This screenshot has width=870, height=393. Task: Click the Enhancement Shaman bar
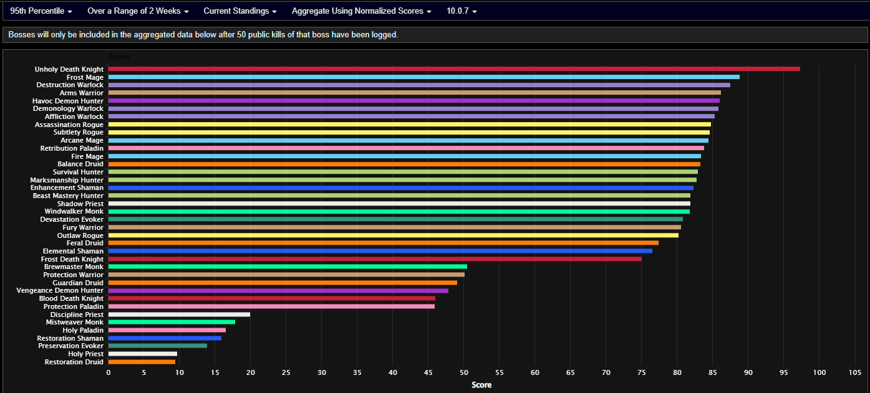tap(401, 187)
